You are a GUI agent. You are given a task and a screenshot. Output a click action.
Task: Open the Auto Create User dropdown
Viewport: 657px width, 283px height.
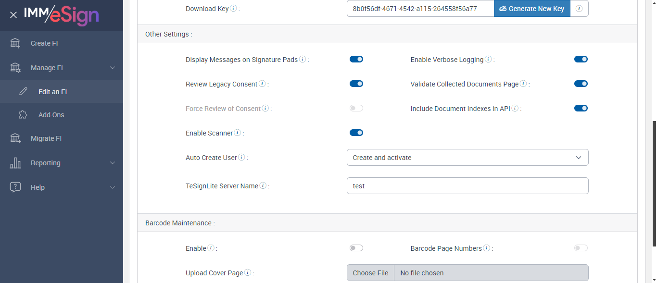[x=467, y=158]
